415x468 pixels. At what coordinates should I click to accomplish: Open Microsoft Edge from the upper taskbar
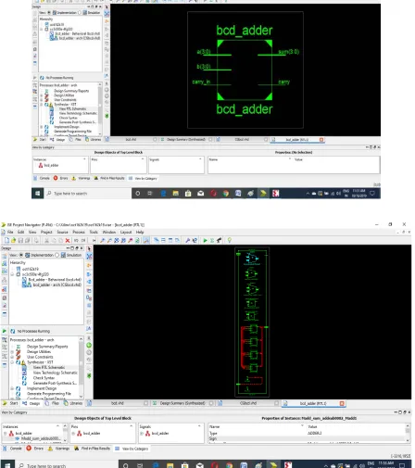(x=163, y=194)
